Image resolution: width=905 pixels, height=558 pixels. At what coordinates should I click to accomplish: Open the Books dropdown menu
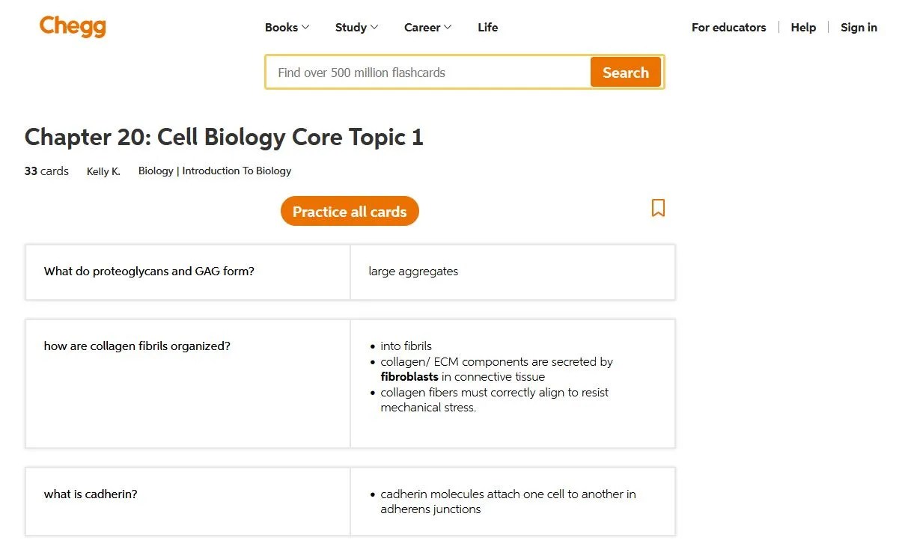click(x=287, y=27)
